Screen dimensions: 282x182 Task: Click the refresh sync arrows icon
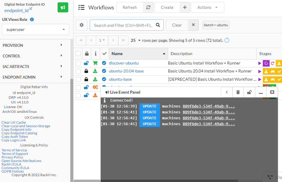(148, 7)
